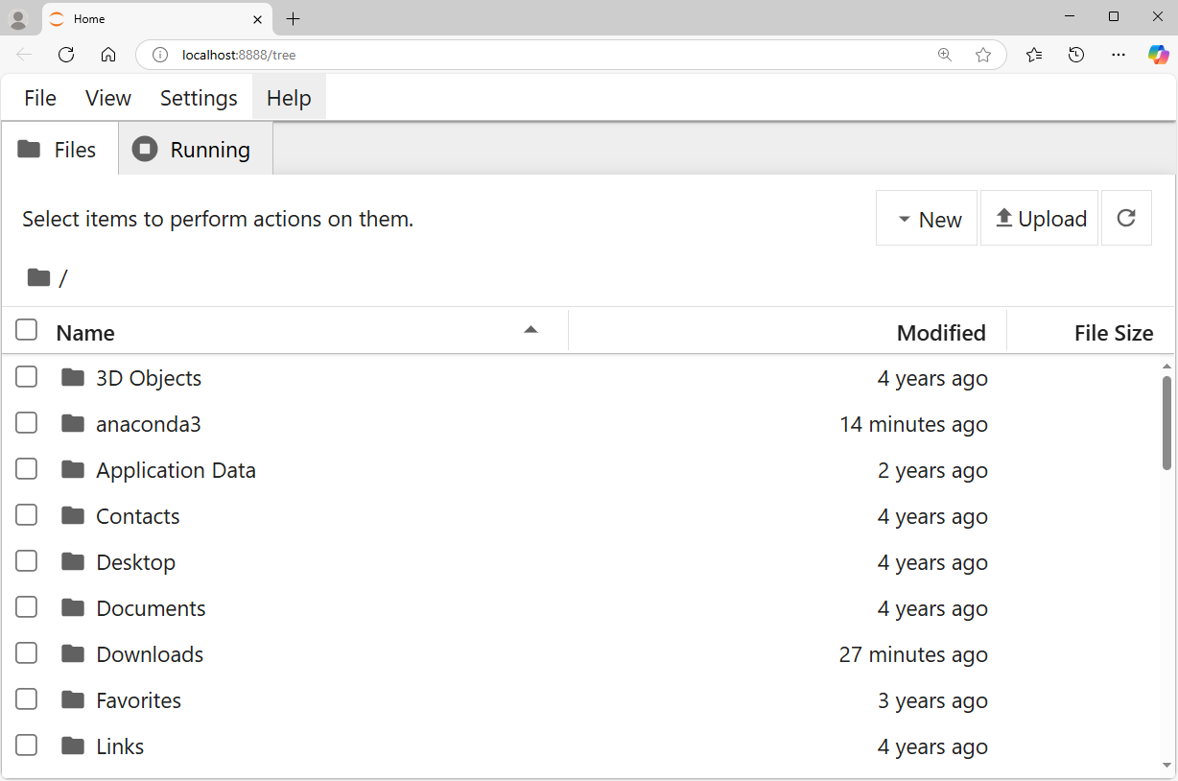Click the refresh file list icon

1126,219
